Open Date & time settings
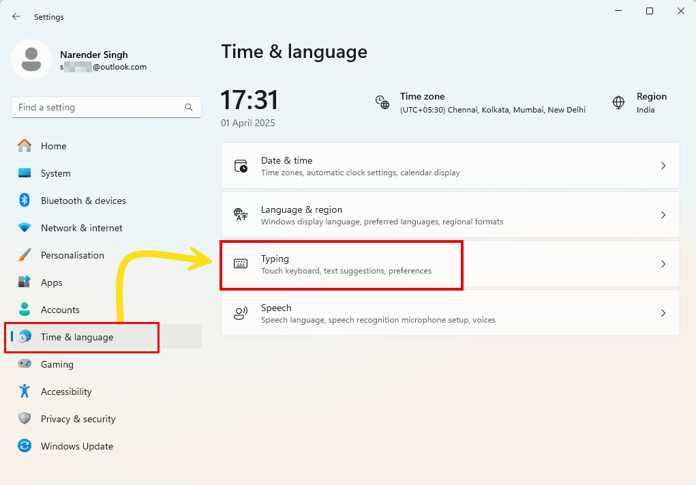The width and height of the screenshot is (696, 485). [x=450, y=166]
